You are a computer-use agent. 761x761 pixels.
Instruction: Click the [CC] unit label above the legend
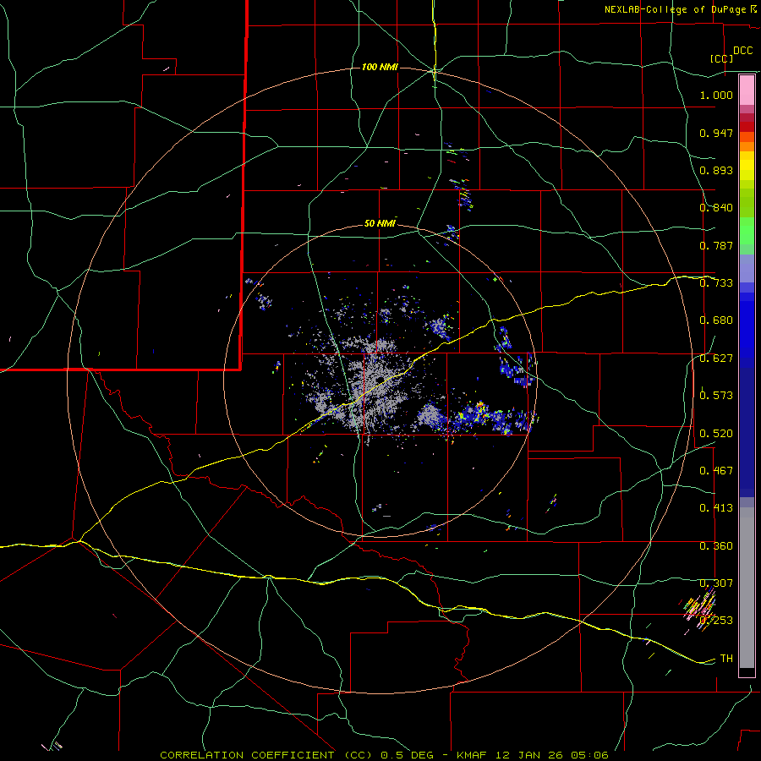[x=721, y=58]
